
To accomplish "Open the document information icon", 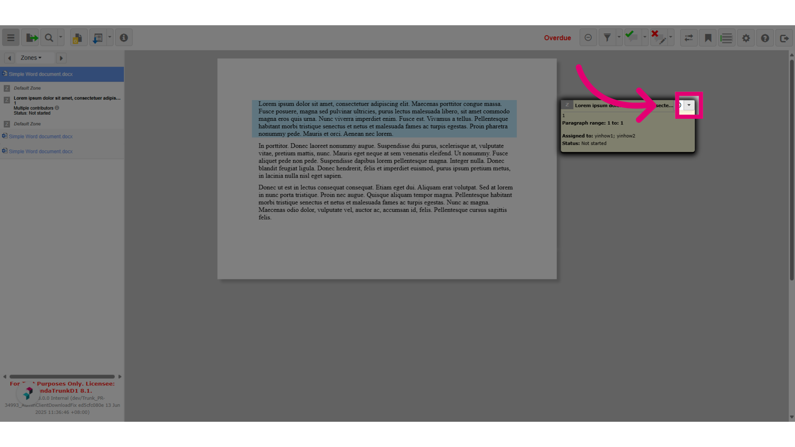I will [124, 38].
